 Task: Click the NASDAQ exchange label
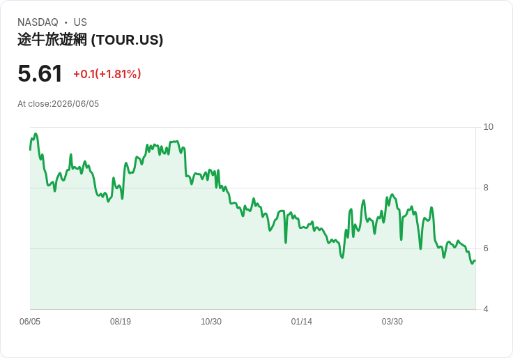click(x=38, y=22)
